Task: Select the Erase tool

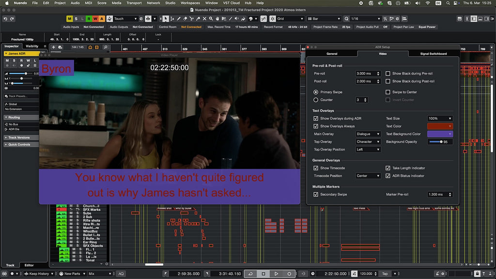Action: pos(185,19)
